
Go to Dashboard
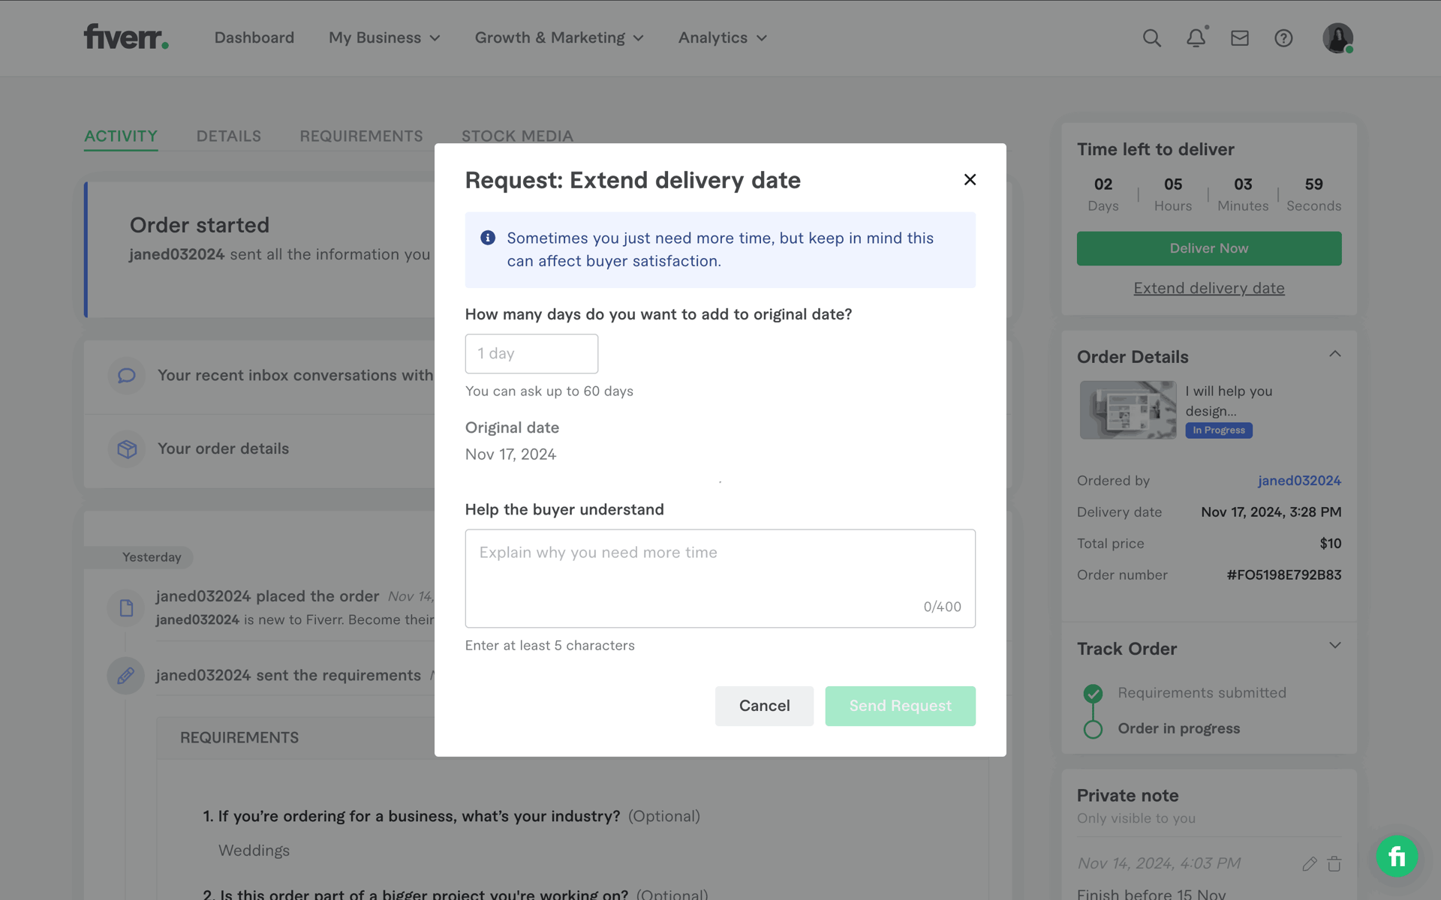(x=254, y=37)
